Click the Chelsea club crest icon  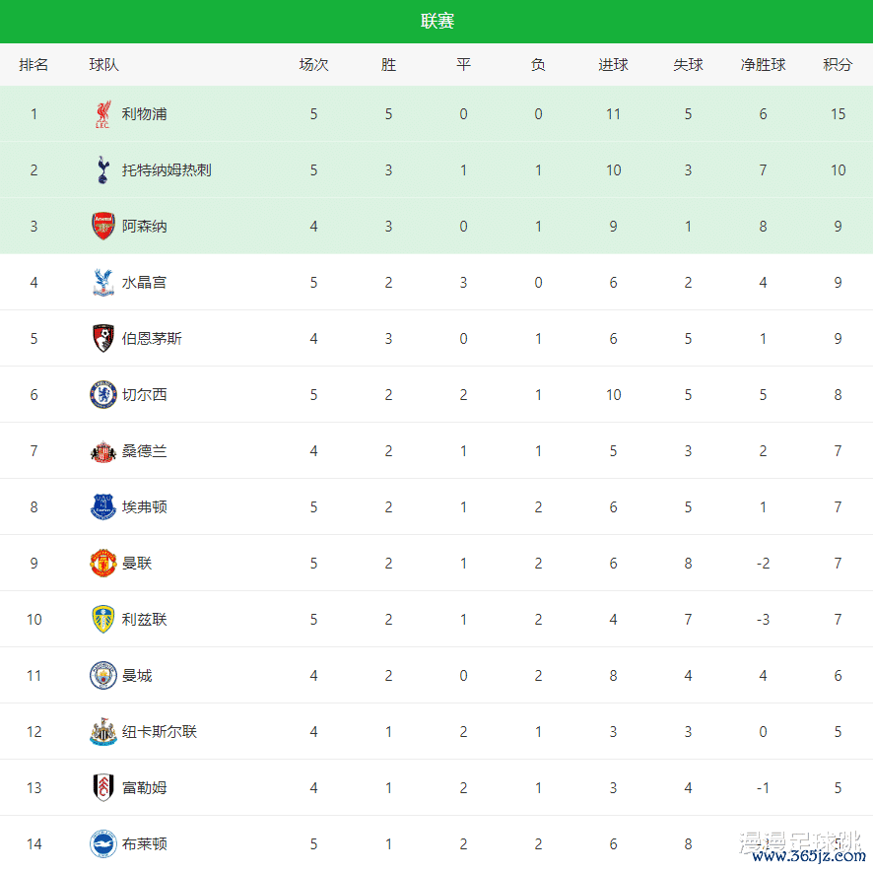pyautogui.click(x=102, y=395)
